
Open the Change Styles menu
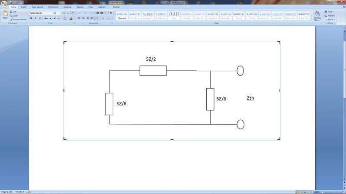click(x=317, y=16)
